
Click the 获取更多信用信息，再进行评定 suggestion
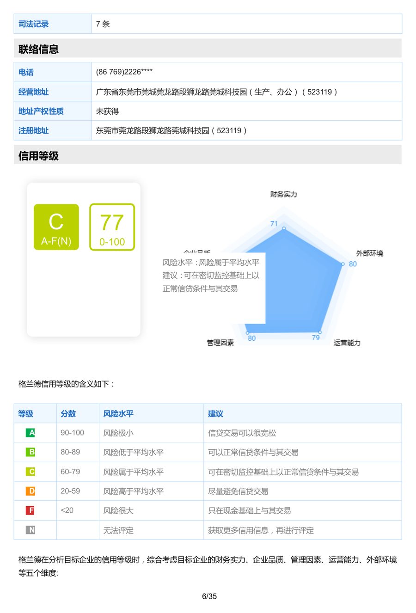pyautogui.click(x=261, y=530)
